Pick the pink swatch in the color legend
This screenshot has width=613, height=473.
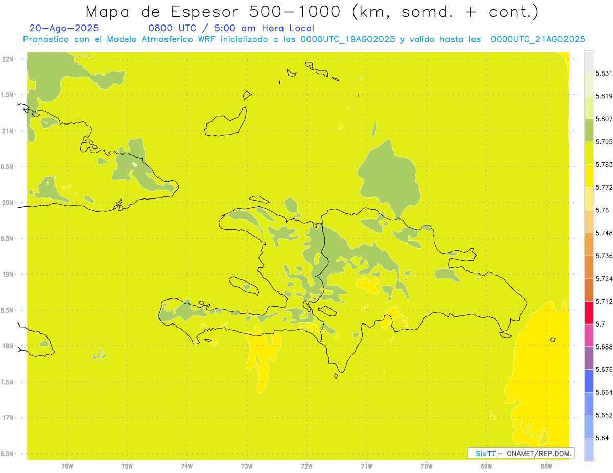589,335
